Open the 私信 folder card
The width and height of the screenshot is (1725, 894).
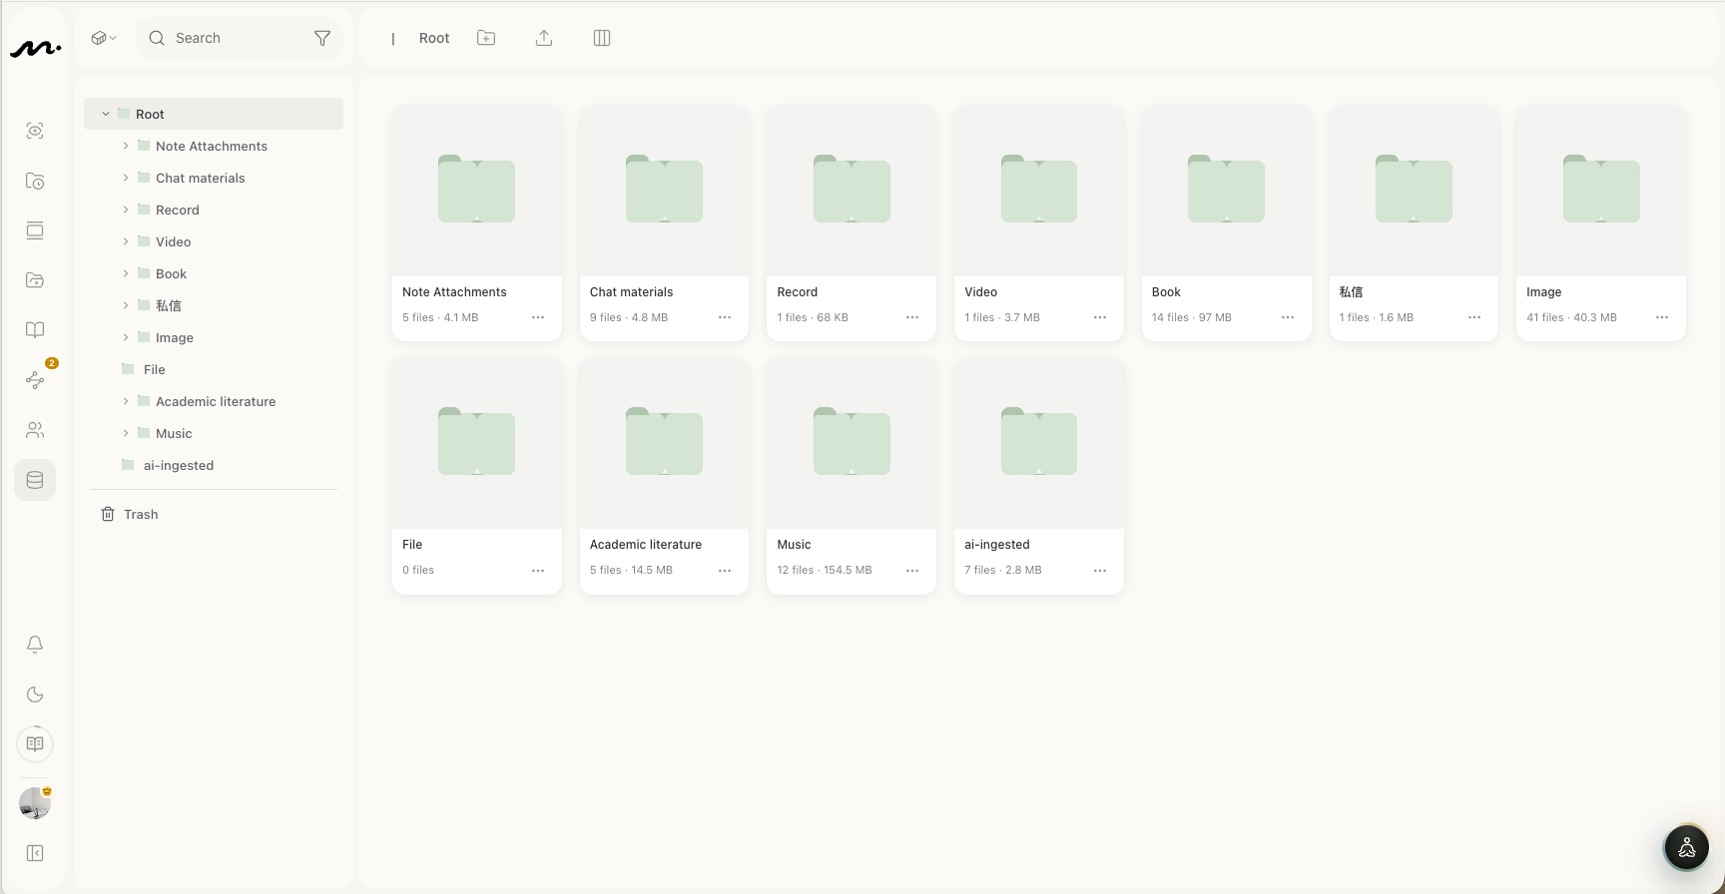pyautogui.click(x=1414, y=223)
